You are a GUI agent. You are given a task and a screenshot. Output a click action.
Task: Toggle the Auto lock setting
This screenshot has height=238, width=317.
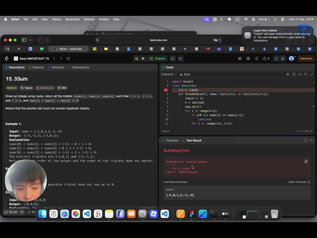pyautogui.click(x=185, y=74)
